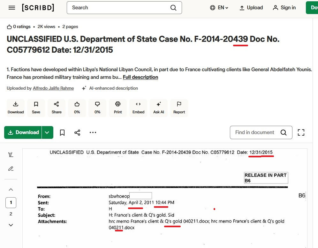The image size is (318, 248).
Task: Launch the Ask AI tool
Action: [159, 108]
